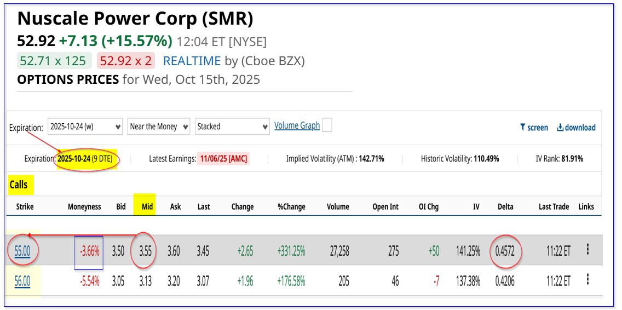Click the REALTIME quote label
Screen dimensions: 622x310
(192, 61)
